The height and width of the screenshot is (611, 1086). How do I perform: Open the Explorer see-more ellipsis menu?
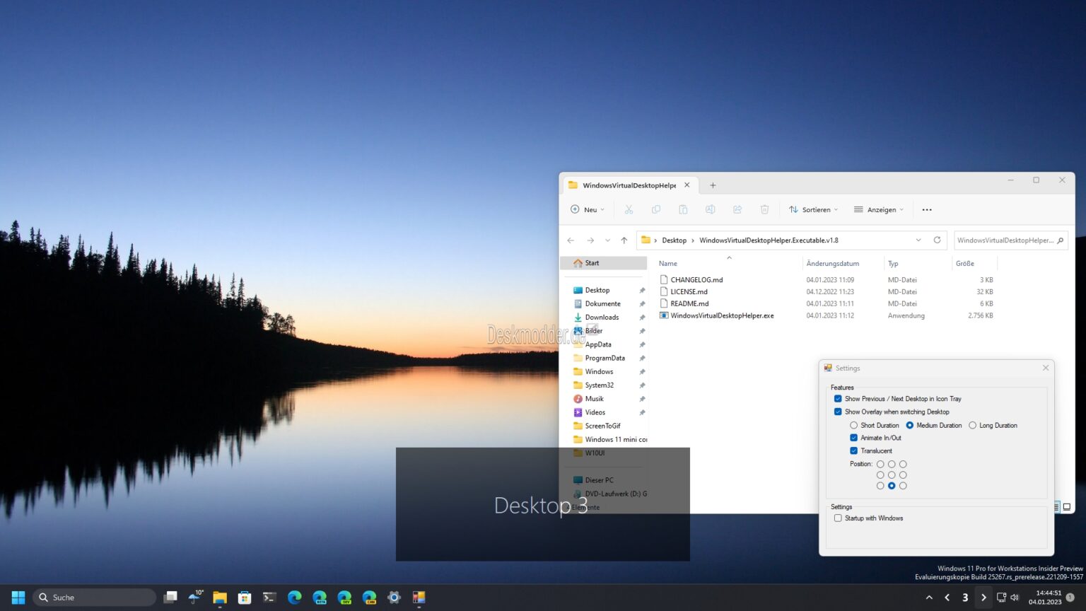point(926,209)
